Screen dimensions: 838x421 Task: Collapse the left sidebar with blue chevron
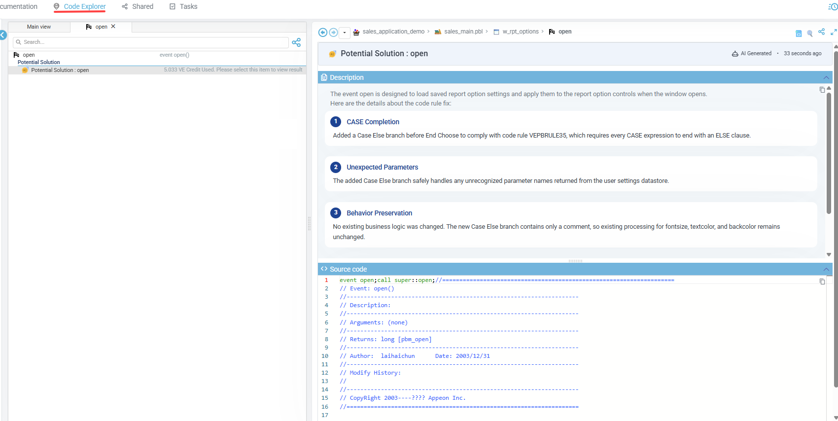(2, 35)
